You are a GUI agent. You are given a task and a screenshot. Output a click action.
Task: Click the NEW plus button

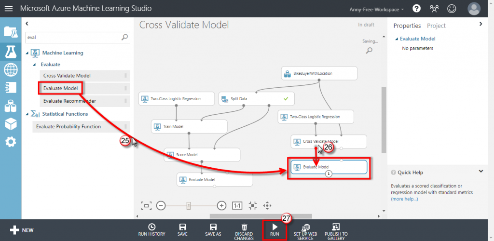[x=21, y=230]
